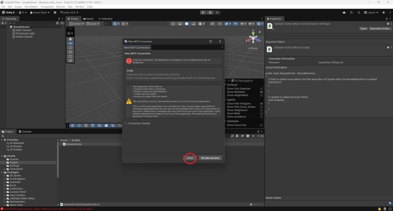Click the add plus button in Project panel
Screen dimensions: 393x211
(3, 136)
